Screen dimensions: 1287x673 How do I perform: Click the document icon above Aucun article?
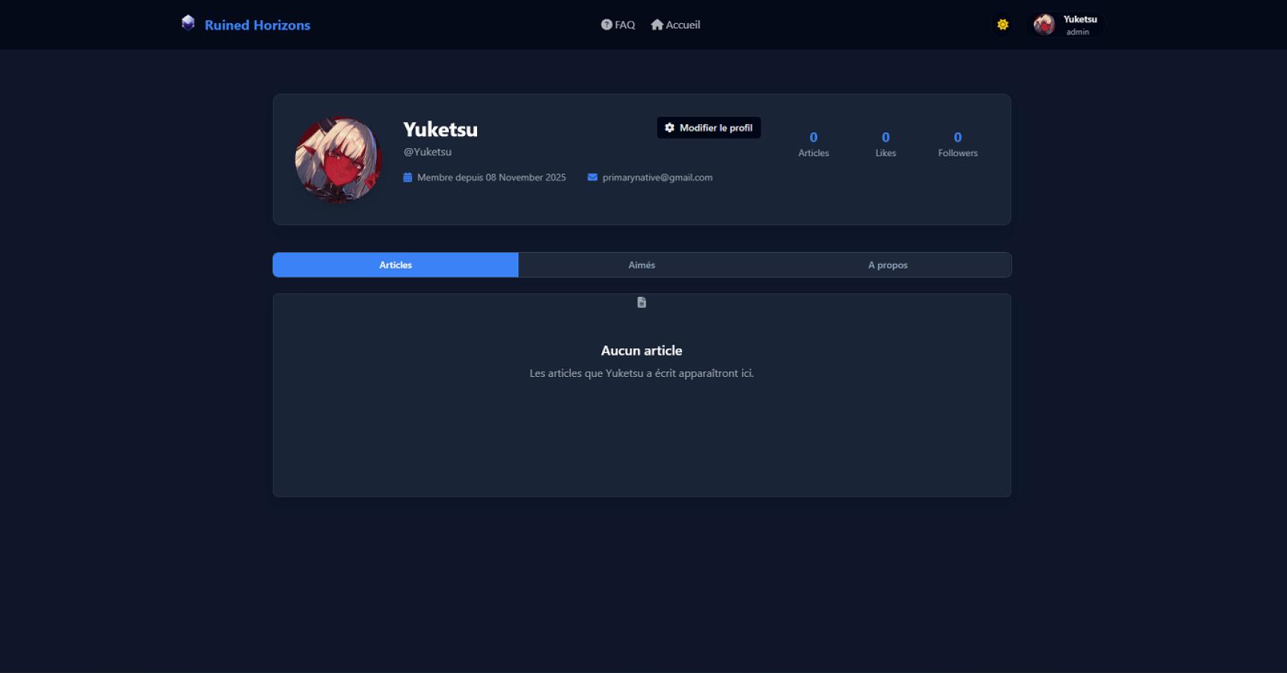pos(641,302)
